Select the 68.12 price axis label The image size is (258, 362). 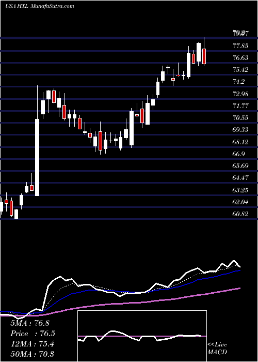click(240, 142)
